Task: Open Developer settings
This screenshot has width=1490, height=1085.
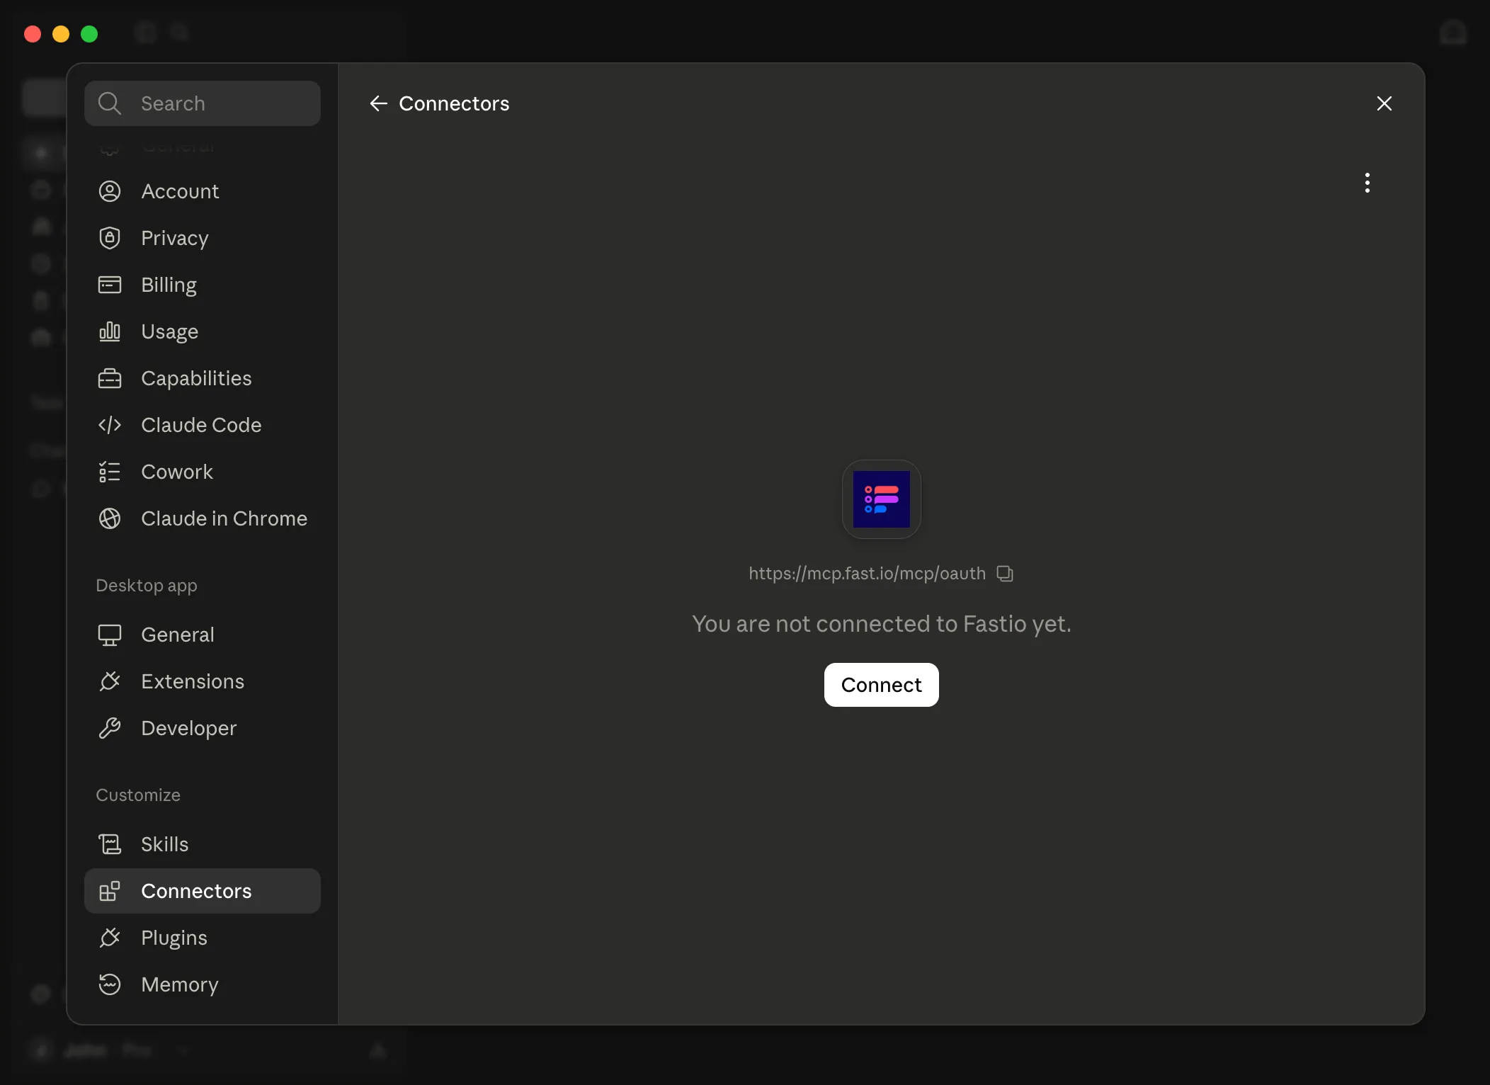Action: click(x=203, y=728)
